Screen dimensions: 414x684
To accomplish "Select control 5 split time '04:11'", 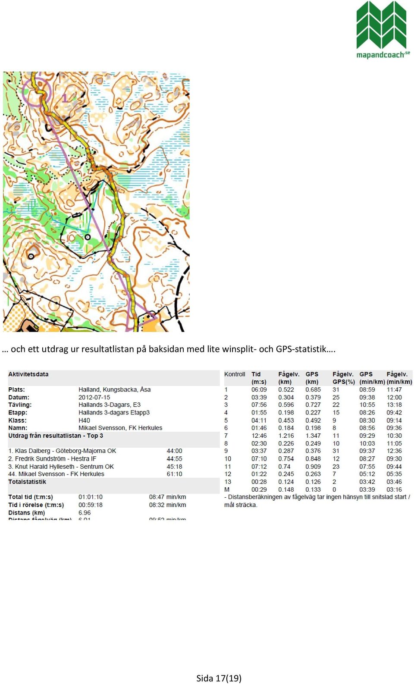I will [259, 420].
